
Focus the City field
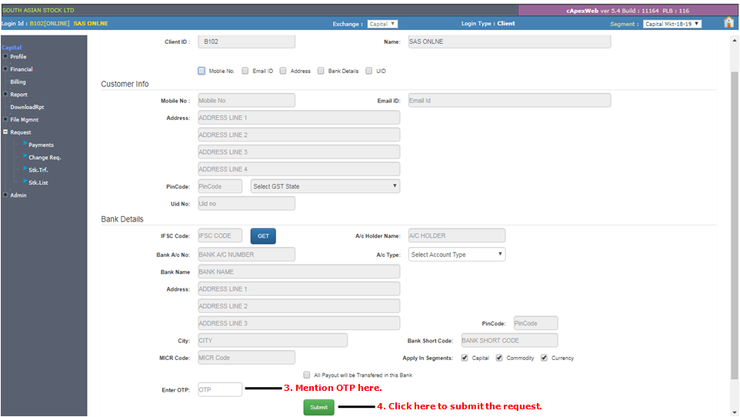[273, 341]
